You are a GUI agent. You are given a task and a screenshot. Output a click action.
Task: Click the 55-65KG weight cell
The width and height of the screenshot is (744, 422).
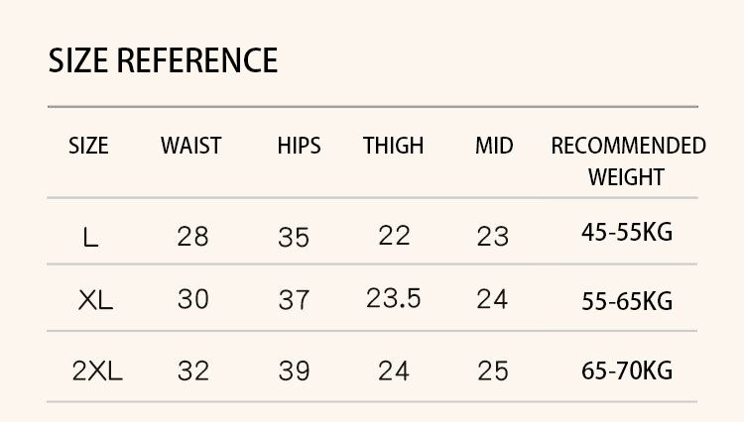(x=627, y=301)
